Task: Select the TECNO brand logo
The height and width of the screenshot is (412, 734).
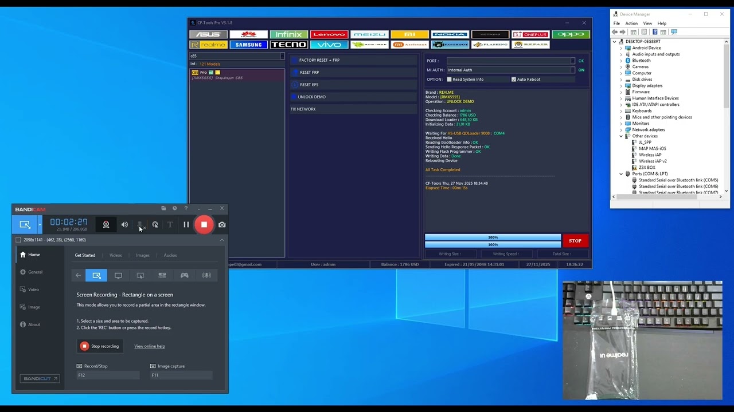Action: point(288,45)
